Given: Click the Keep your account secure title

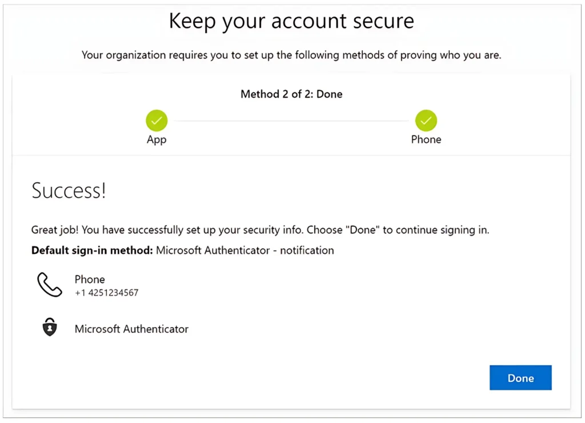Looking at the screenshot, I should coord(291,21).
